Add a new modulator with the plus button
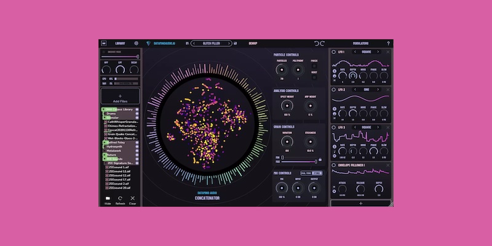The width and height of the screenshot is (492, 246). 360,204
